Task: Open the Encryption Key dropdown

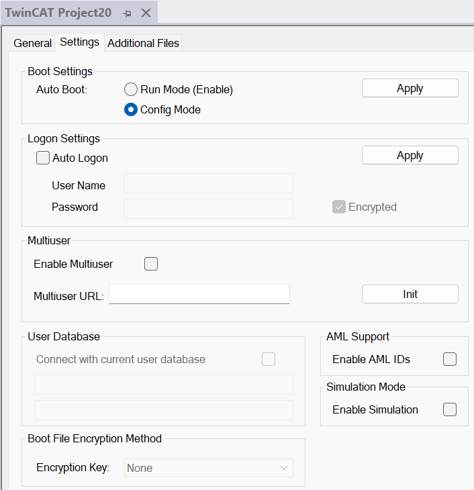Action: tap(209, 468)
